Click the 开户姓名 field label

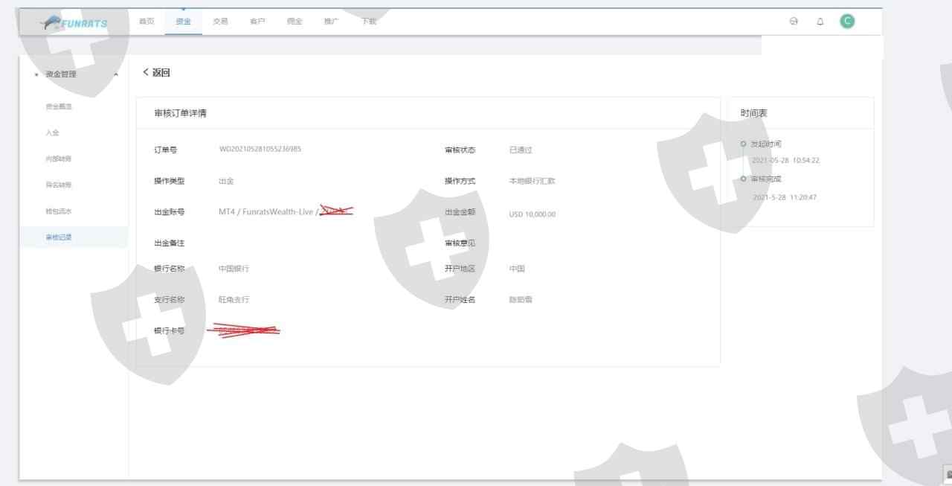click(460, 299)
